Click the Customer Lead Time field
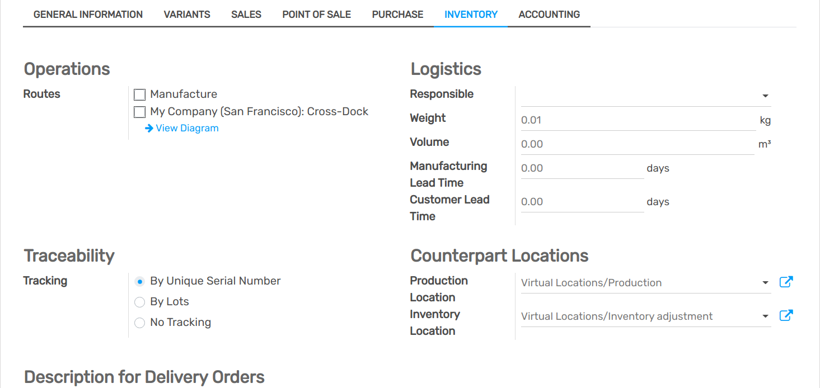This screenshot has width=820, height=388. [x=582, y=202]
